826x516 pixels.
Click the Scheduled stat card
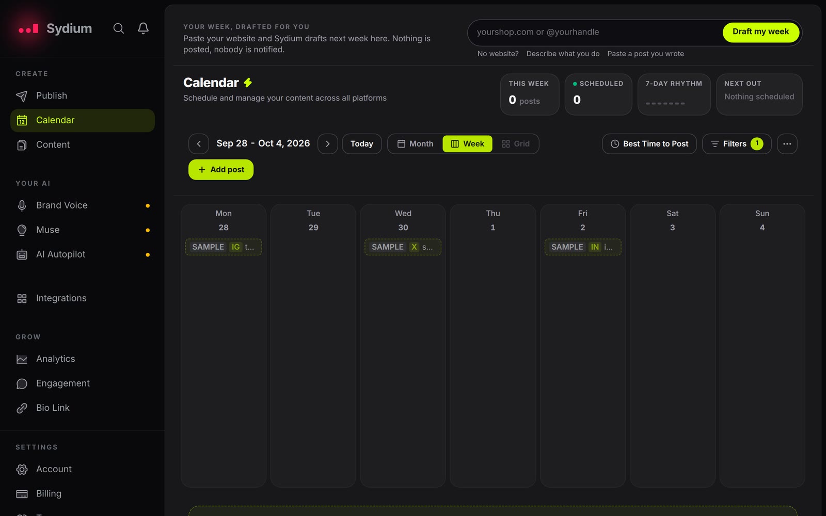598,94
